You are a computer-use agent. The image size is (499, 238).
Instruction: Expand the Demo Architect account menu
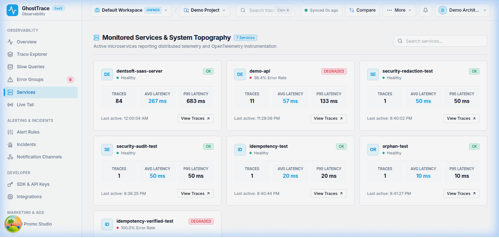coord(462,10)
